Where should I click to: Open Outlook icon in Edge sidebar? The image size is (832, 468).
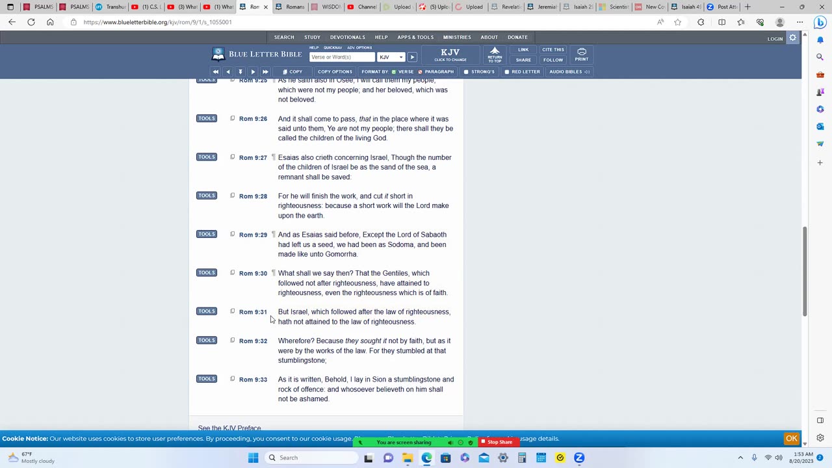pyautogui.click(x=820, y=126)
